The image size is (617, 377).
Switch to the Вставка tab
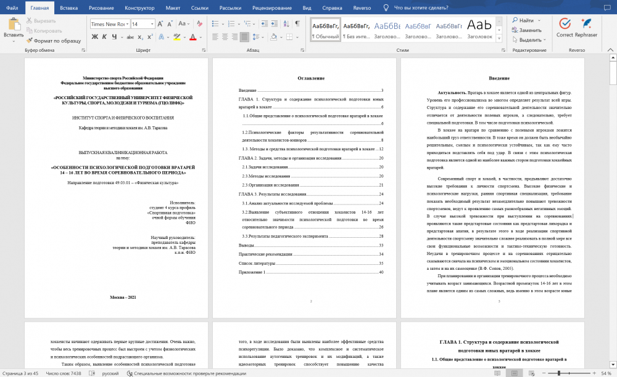pos(69,8)
